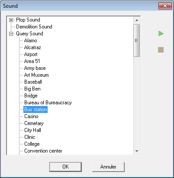Close the Sound dialog window
The height and width of the screenshot is (178, 174).
pos(165,6)
